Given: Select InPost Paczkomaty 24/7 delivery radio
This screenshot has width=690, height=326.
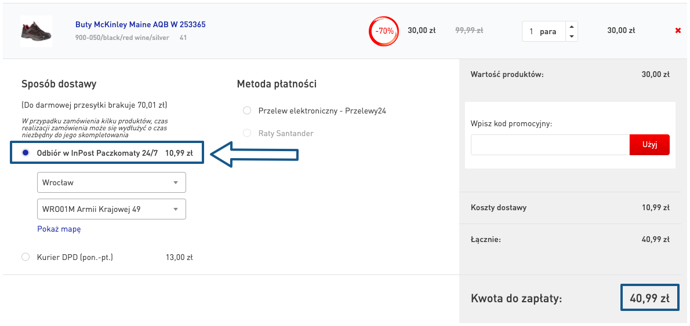Looking at the screenshot, I should click(x=26, y=153).
